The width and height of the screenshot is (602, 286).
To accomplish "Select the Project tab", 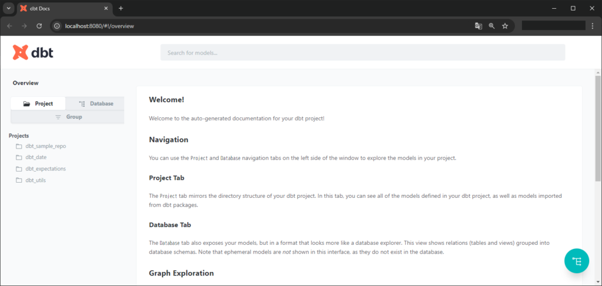I will [x=38, y=103].
